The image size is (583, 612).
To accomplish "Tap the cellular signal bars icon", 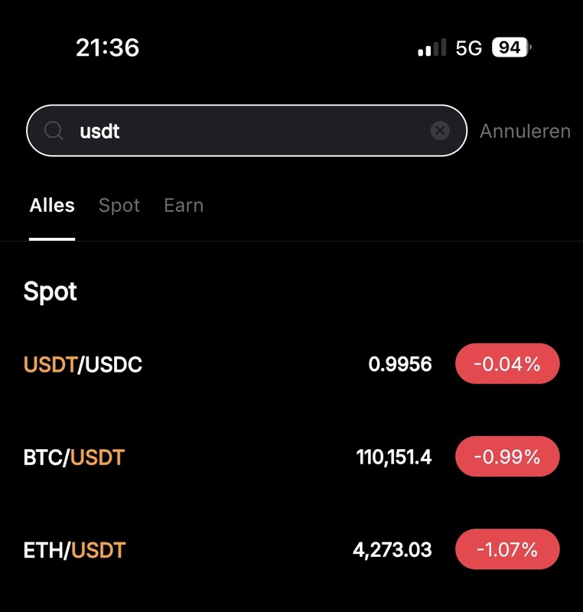I will (x=432, y=48).
